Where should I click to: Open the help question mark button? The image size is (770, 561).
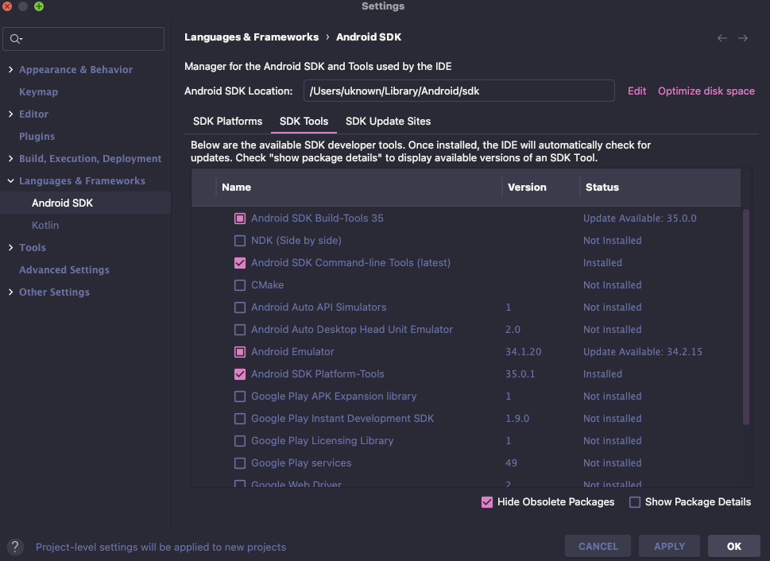[15, 547]
